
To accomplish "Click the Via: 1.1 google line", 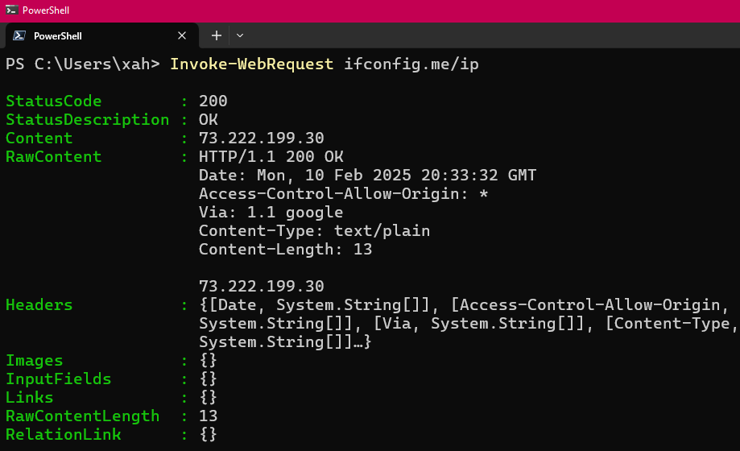I will click(271, 213).
